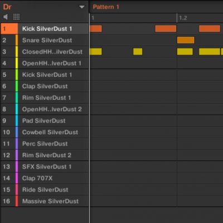223x223 pixels.
Task: Click the first kick note at beat 1
Action: [x=96, y=28]
